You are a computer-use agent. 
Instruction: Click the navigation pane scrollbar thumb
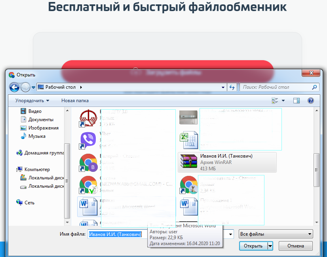(x=67, y=181)
